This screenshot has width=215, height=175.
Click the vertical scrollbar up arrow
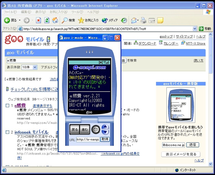(210, 34)
